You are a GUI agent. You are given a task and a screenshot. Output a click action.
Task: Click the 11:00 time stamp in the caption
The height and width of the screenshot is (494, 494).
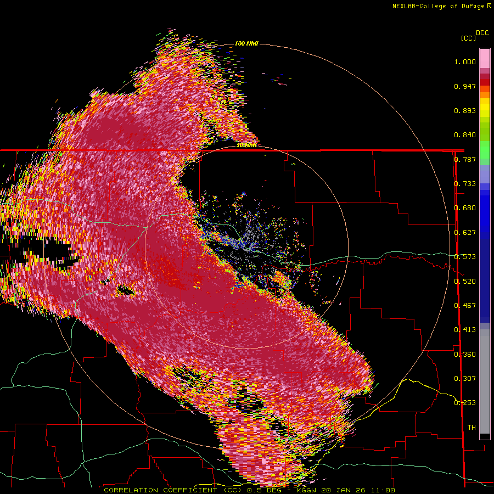tap(383, 490)
